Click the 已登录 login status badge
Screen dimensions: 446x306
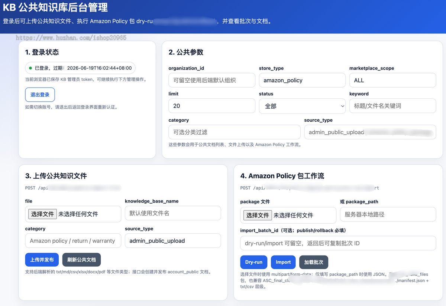(x=80, y=68)
